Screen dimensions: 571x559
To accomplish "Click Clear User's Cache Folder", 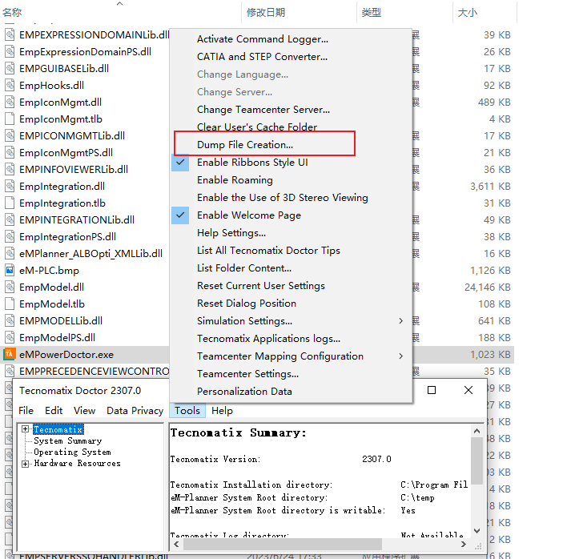I will [x=257, y=127].
